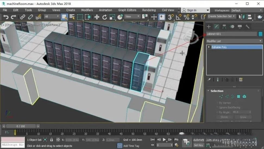Select the Bind to Space Warp tool

[38, 17]
